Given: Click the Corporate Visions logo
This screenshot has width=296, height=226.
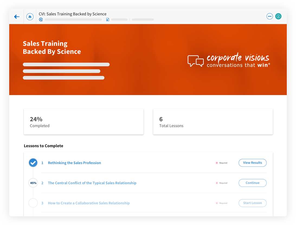Looking at the screenshot, I should point(229,60).
